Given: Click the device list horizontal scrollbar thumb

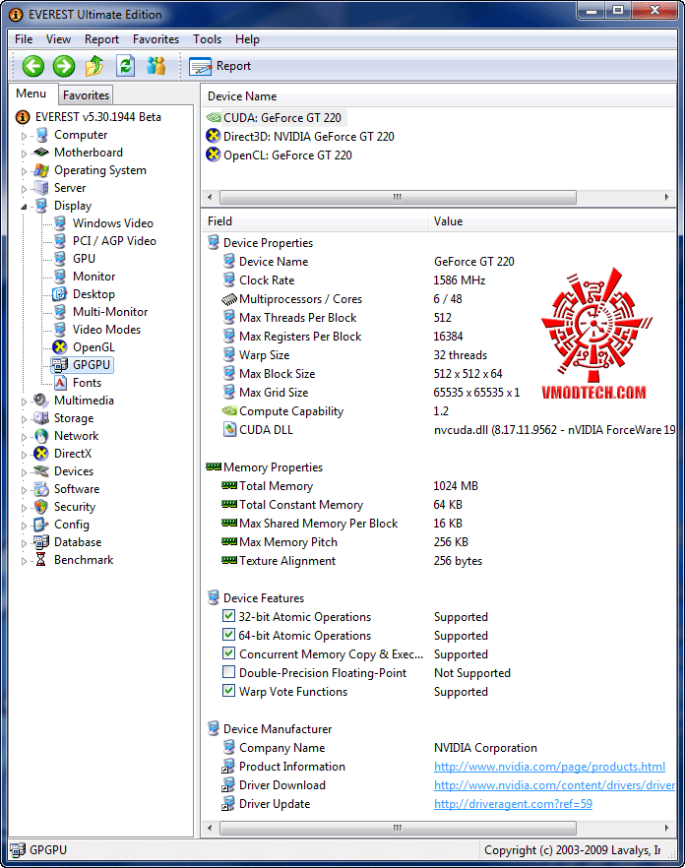Looking at the screenshot, I should click(398, 197).
